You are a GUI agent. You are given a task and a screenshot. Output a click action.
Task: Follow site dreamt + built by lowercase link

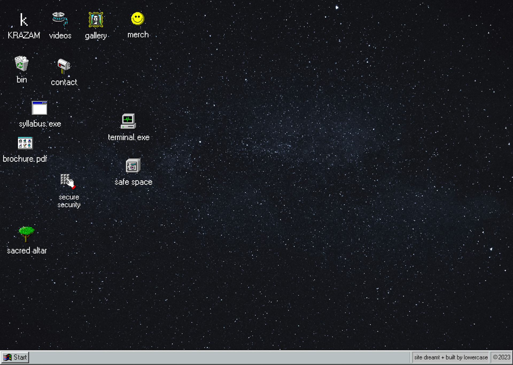451,357
